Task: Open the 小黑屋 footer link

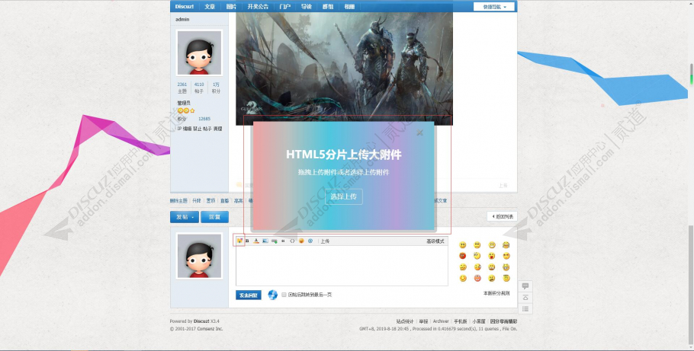Action: coord(479,321)
